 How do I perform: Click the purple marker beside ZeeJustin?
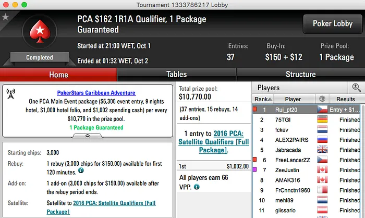click(x=254, y=170)
